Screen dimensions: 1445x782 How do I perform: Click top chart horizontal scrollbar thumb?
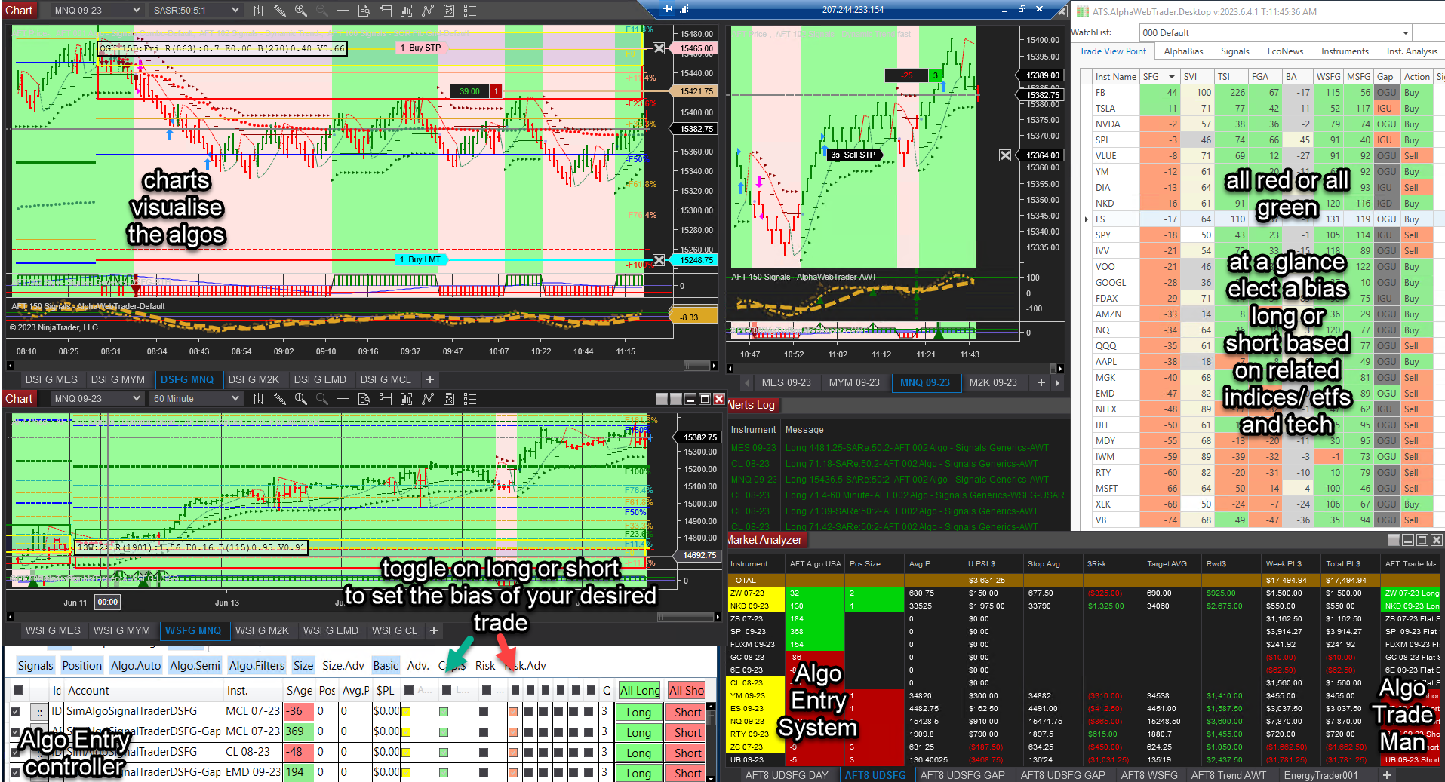[696, 366]
